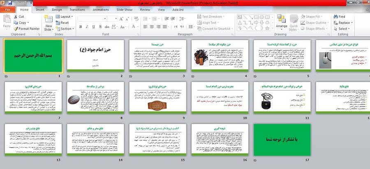Select the Curve line shape
This screenshot has height=169, width=370.
(251, 28)
